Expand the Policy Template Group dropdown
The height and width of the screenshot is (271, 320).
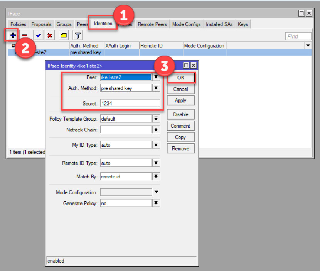tap(156, 119)
